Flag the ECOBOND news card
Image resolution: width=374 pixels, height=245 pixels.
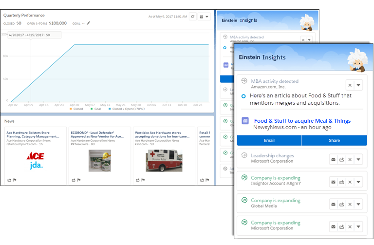point(79,180)
